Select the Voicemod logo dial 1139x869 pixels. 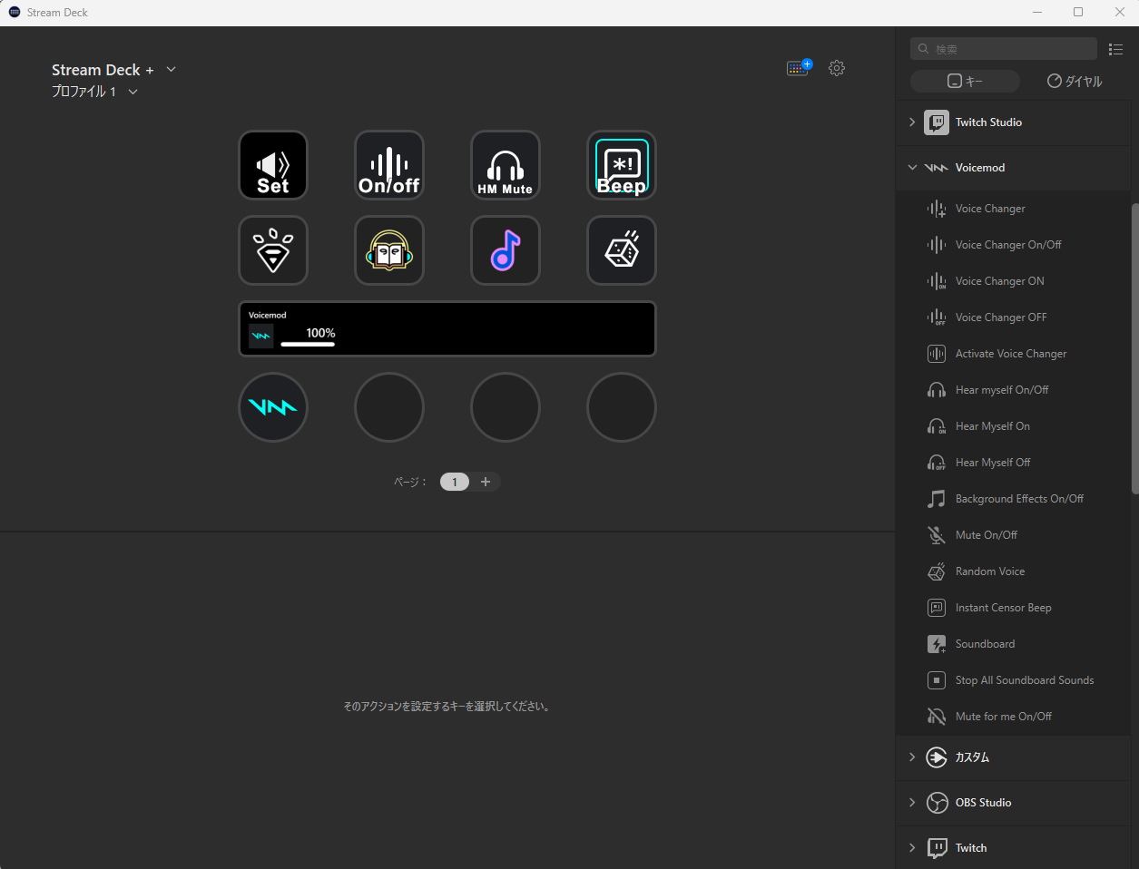click(273, 407)
